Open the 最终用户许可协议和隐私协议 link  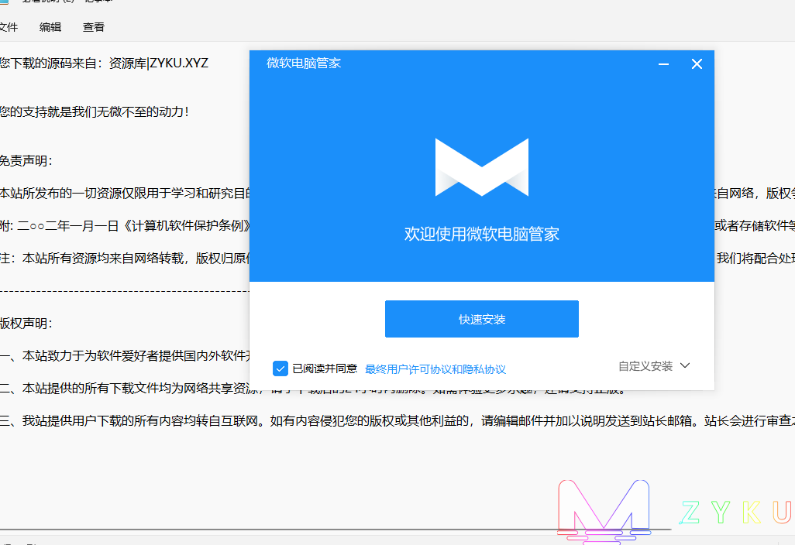[x=435, y=369]
